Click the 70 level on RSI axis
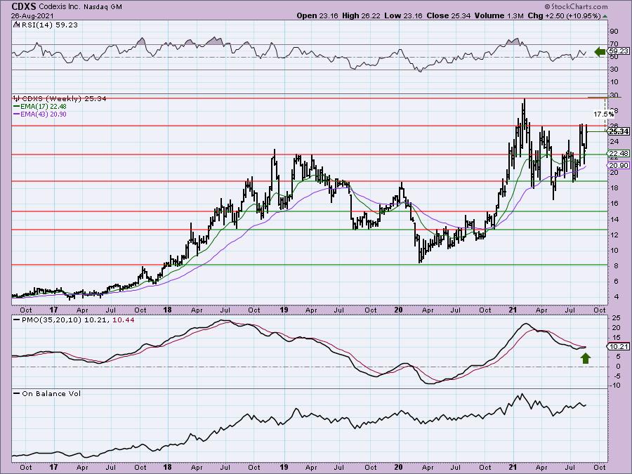The height and width of the screenshot is (474, 632). (x=614, y=44)
